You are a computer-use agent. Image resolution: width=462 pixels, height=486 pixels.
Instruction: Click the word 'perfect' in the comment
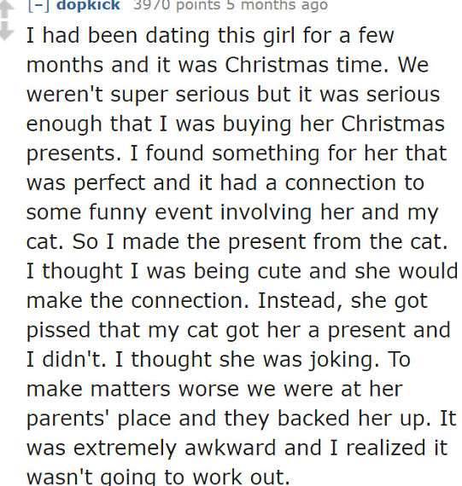109,183
